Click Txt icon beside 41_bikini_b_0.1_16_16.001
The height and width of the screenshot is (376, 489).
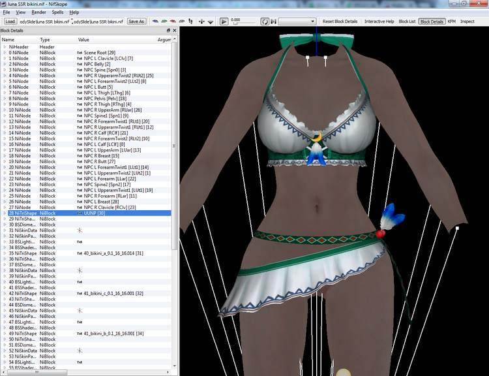pyautogui.click(x=80, y=334)
